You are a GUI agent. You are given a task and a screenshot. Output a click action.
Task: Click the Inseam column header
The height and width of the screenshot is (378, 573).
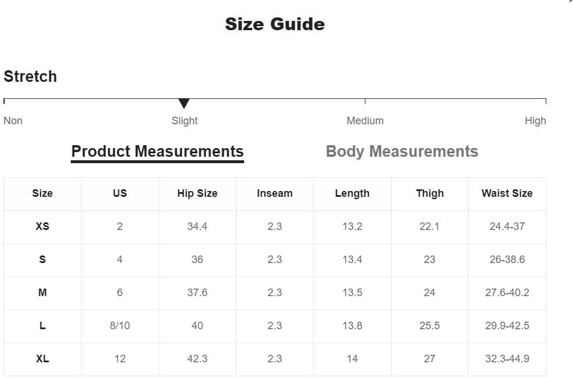coord(275,193)
